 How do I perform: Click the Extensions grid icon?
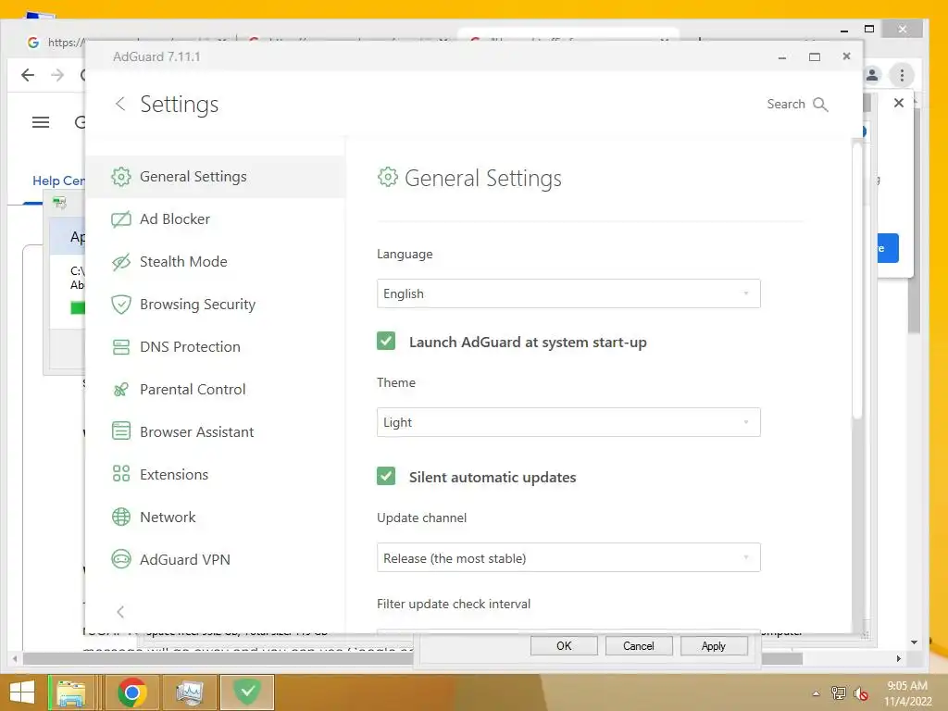coord(121,474)
